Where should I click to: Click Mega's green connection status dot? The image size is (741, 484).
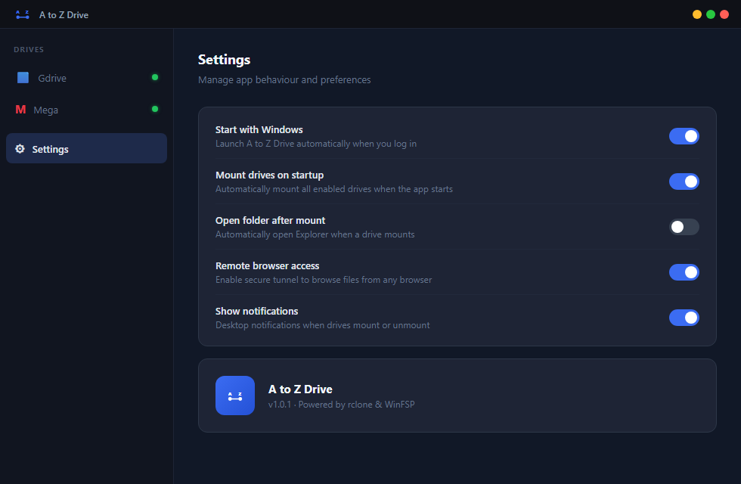coord(155,109)
